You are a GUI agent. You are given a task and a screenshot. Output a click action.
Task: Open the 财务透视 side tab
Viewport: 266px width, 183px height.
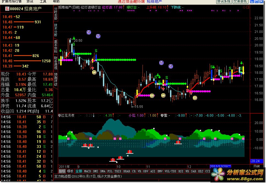[56, 63]
